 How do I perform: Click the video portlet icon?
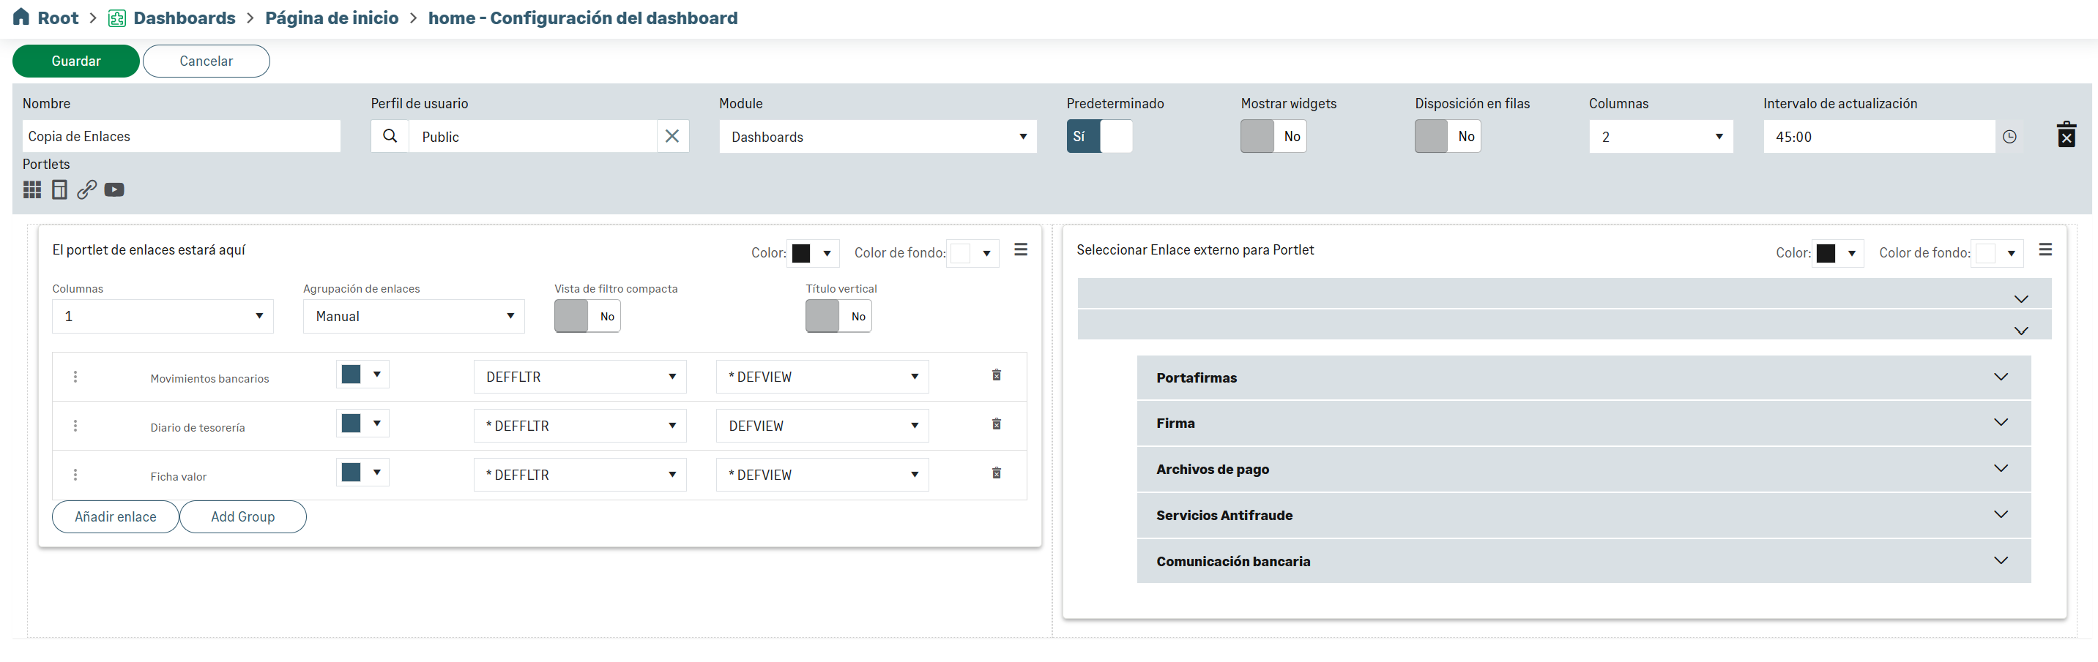click(x=114, y=189)
